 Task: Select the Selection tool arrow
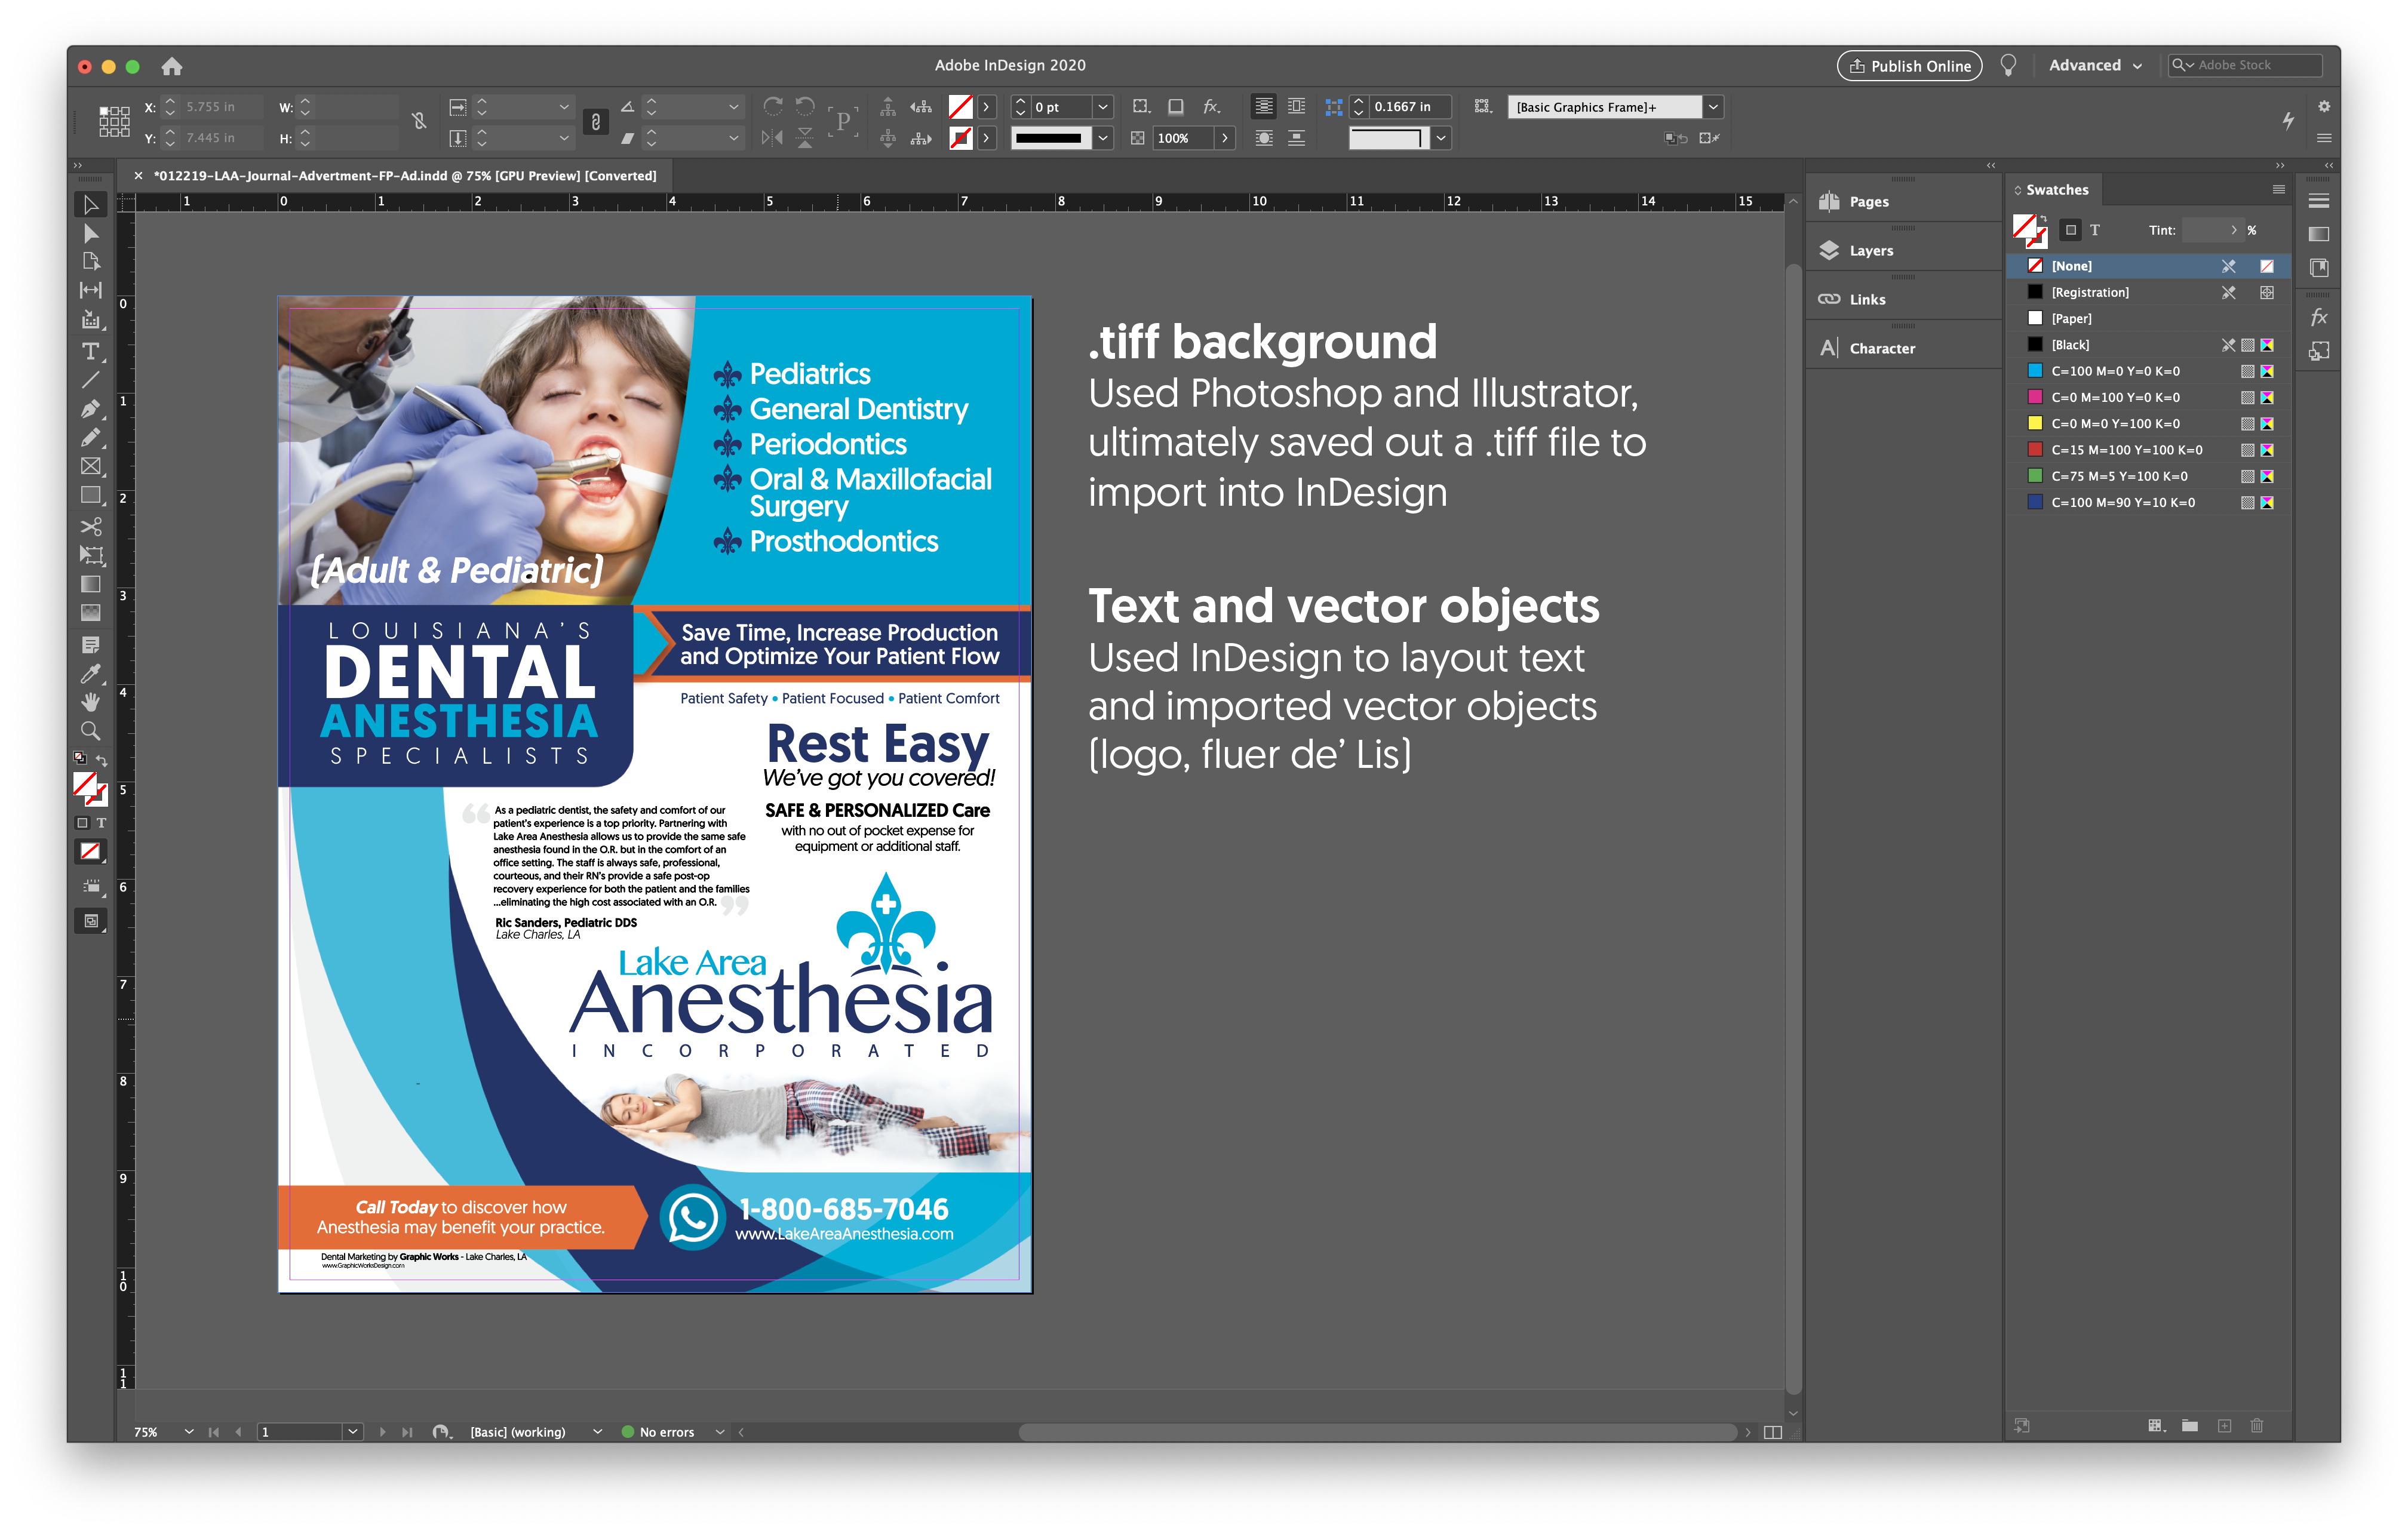(x=91, y=204)
